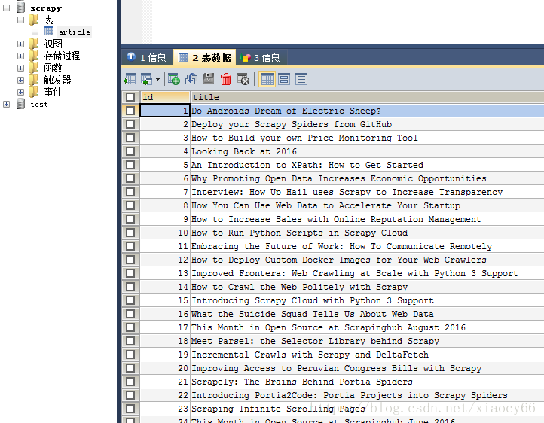Collapse the scrapy database tree node
The image size is (544, 423).
[6, 8]
